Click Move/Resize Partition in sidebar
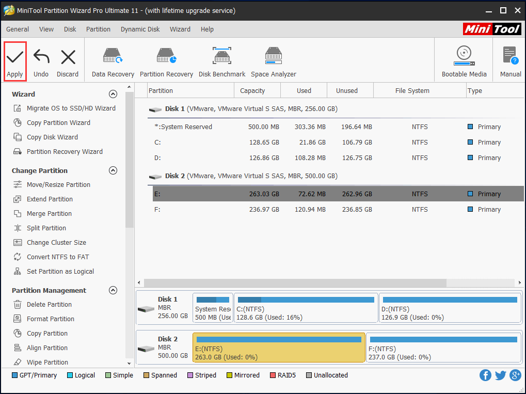The width and height of the screenshot is (526, 394). pos(58,185)
